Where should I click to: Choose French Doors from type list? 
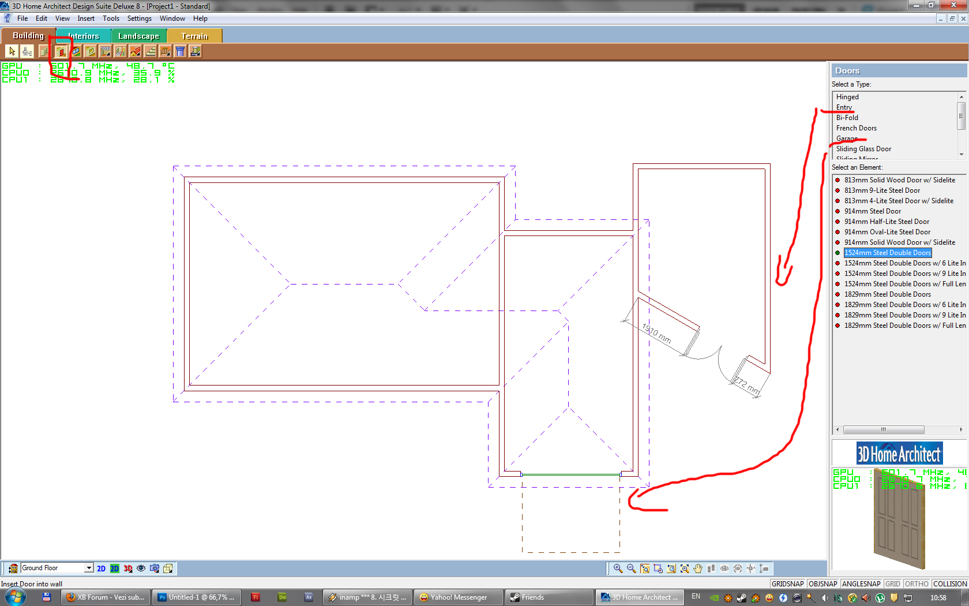click(856, 128)
